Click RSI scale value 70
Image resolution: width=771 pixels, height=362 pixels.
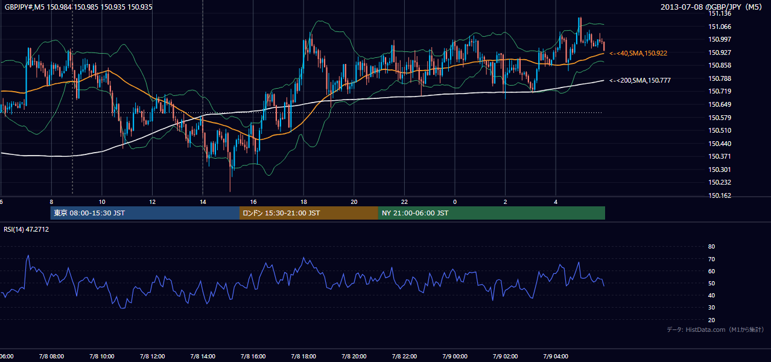(x=711, y=259)
